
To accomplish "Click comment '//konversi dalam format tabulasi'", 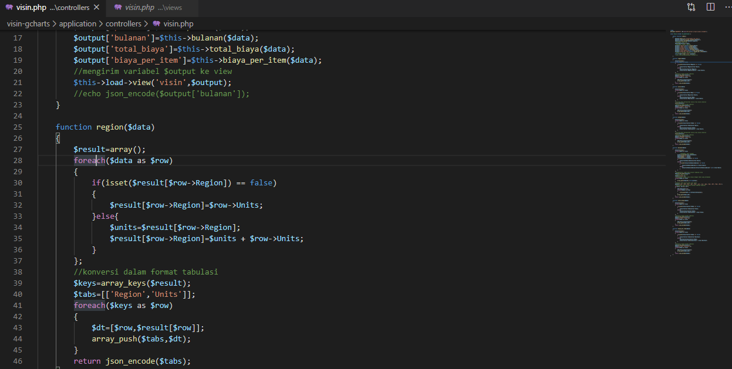I will 146,272.
